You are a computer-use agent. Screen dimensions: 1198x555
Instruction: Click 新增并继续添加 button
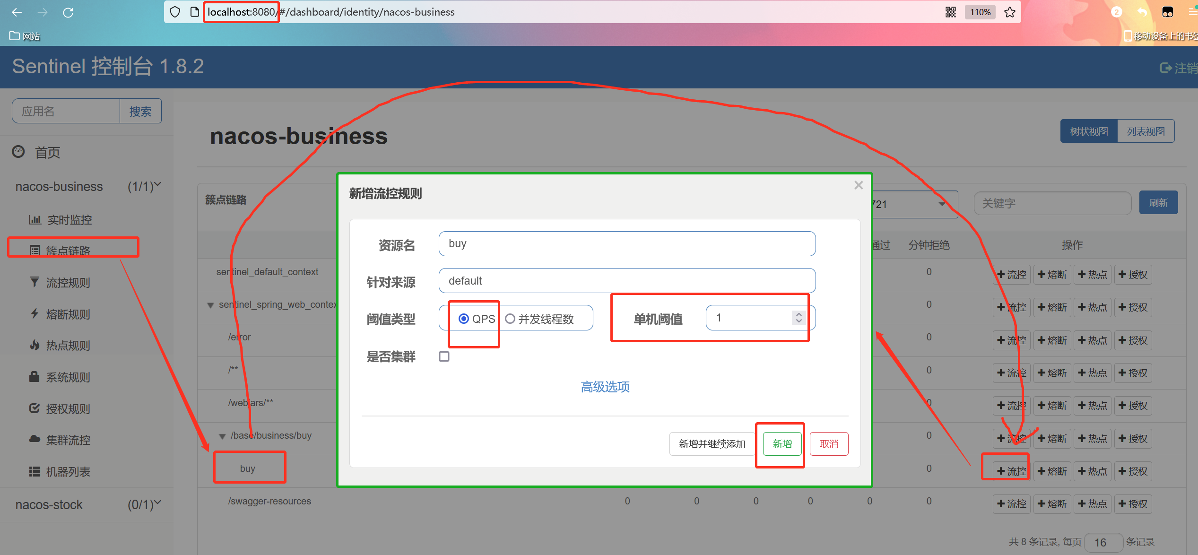712,444
